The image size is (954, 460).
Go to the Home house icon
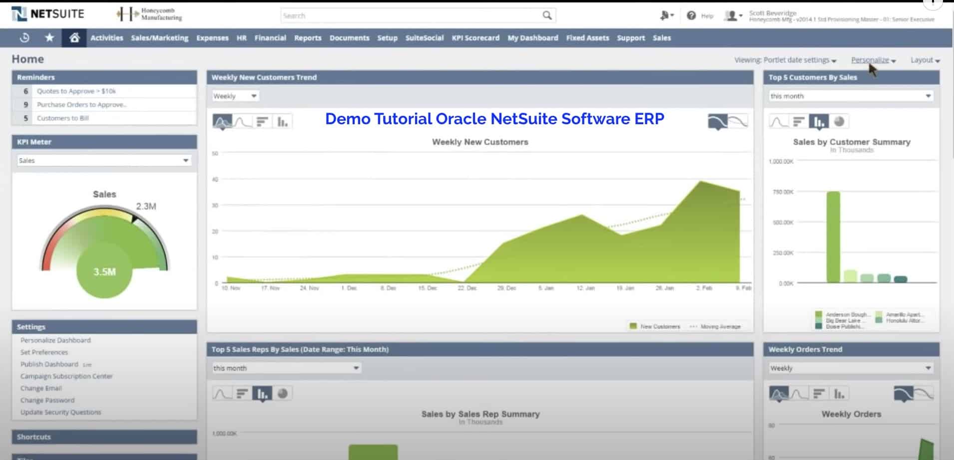coord(74,38)
